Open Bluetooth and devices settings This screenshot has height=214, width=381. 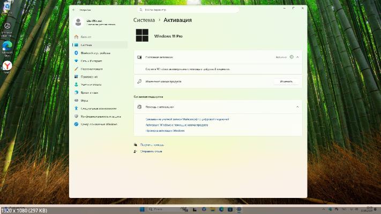[x=95, y=53]
